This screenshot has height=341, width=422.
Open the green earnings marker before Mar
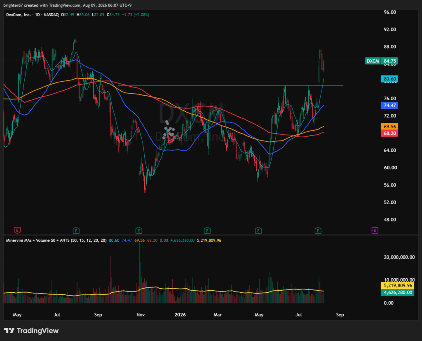(x=207, y=230)
